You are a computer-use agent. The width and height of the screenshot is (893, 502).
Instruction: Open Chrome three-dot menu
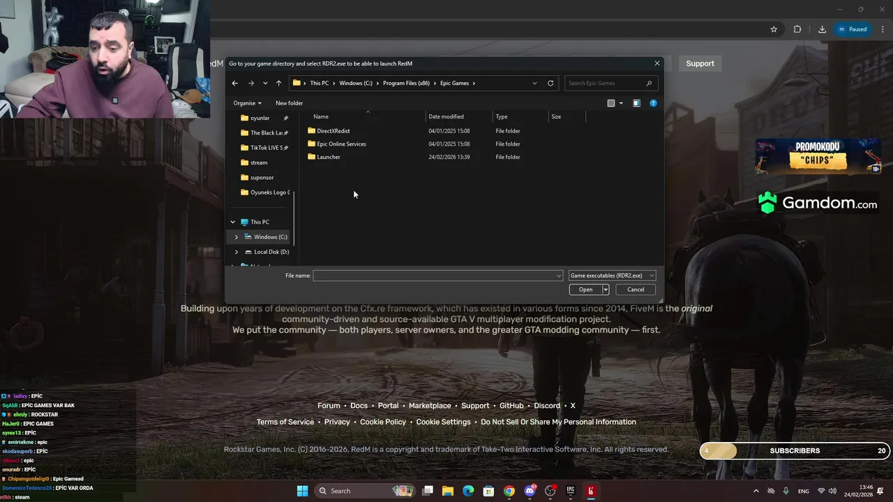point(883,29)
